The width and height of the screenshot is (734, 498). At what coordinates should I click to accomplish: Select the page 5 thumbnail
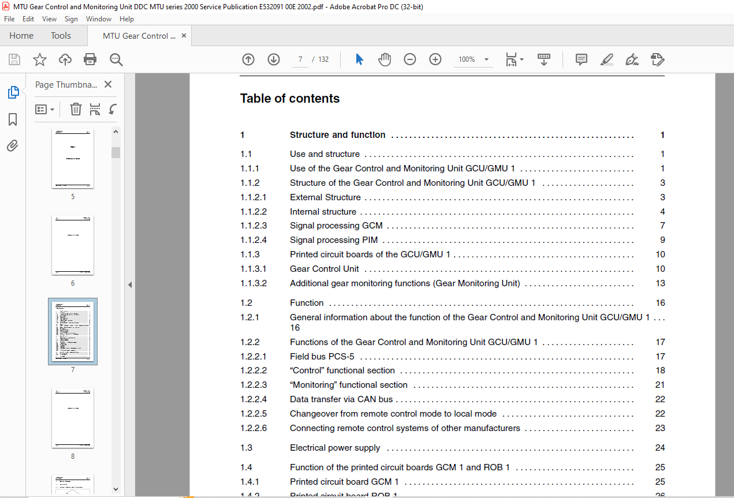pos(73,159)
